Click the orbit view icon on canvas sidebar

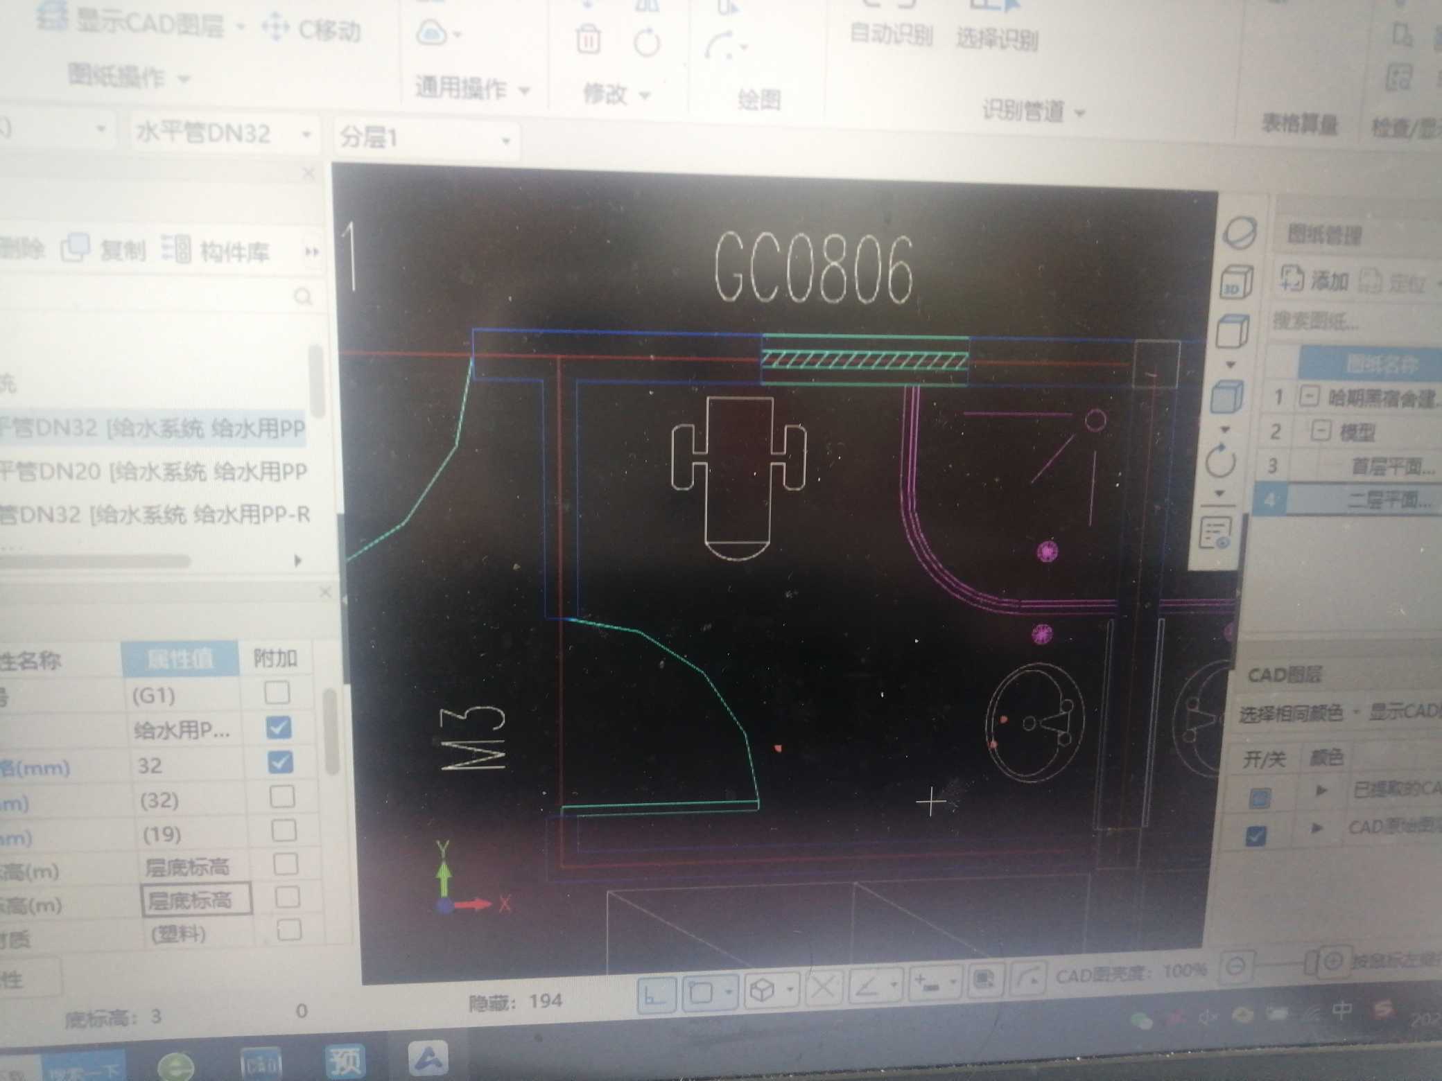[x=1239, y=233]
